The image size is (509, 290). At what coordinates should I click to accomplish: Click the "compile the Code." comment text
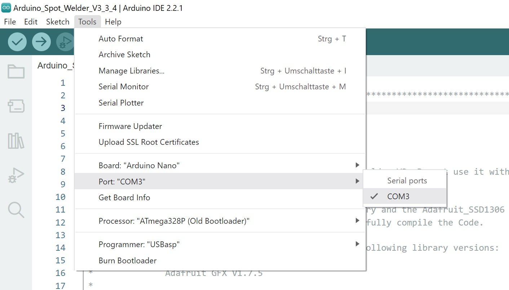point(440,223)
